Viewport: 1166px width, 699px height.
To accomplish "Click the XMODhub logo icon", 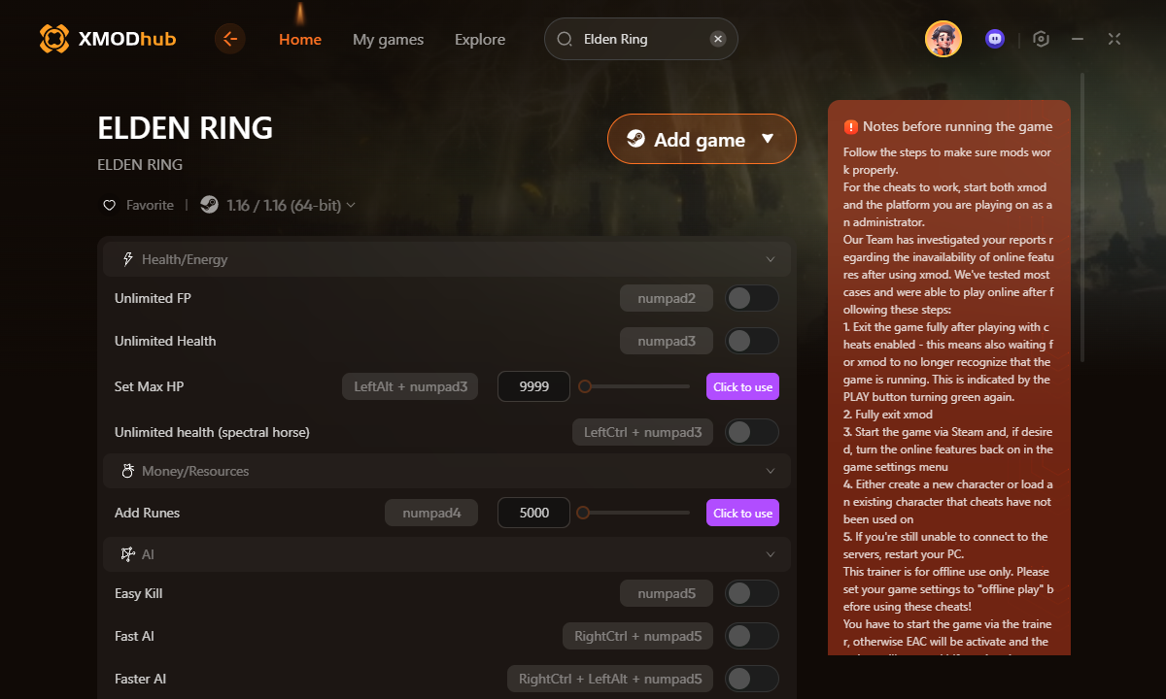I will pos(54,39).
